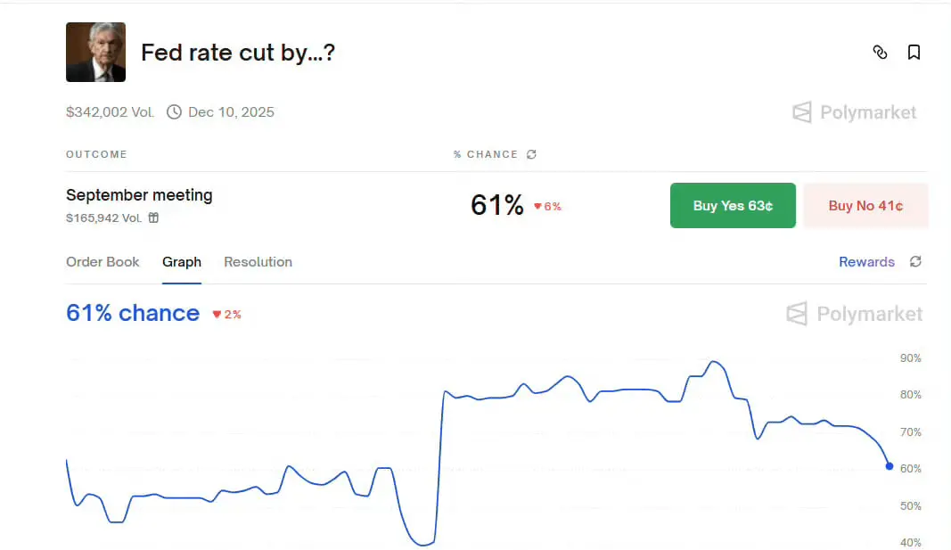The height and width of the screenshot is (550, 951).
Task: Click the clock icon beside Dec 10, 2025
Action: (174, 112)
